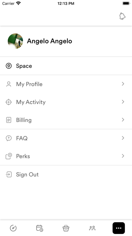Tap the percent tag icon beside Perks

coord(9,156)
